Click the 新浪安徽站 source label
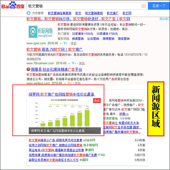Image resolution: width=170 pixels, height=170 pixels. [110, 119]
